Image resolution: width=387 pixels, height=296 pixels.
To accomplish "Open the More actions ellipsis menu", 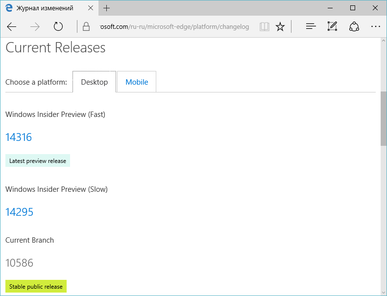I will pos(376,26).
